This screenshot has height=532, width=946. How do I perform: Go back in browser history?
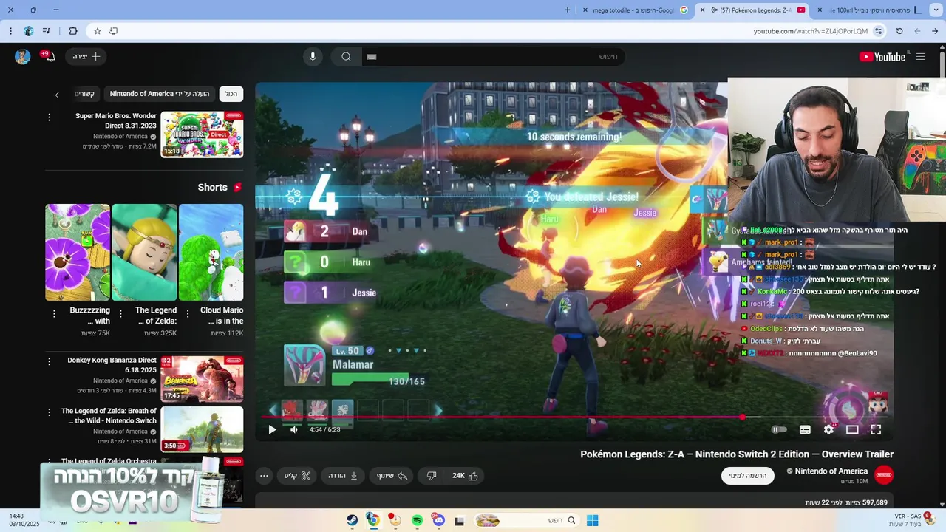935,31
